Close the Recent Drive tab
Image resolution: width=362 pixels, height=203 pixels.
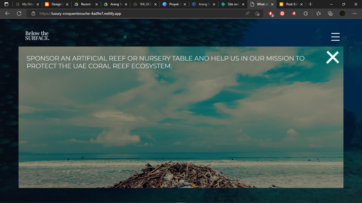[96, 4]
